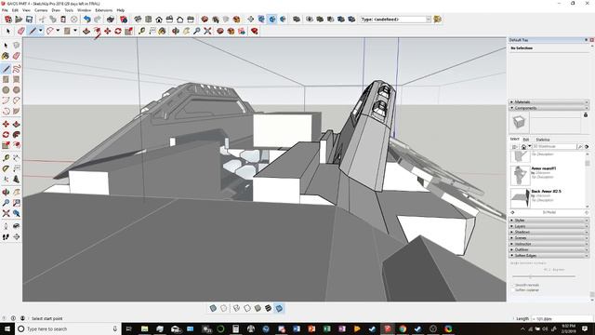Open the Extensions menu
The height and width of the screenshot is (335, 595).
[103, 10]
